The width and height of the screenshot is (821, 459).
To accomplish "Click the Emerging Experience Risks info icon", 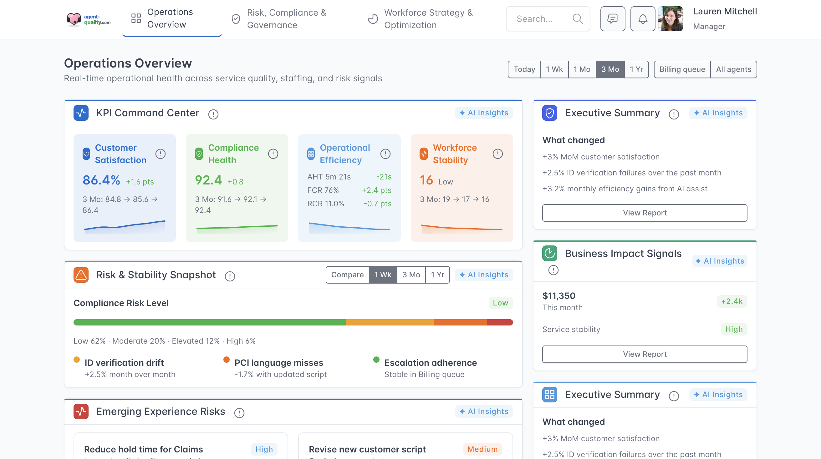I will [x=239, y=413].
